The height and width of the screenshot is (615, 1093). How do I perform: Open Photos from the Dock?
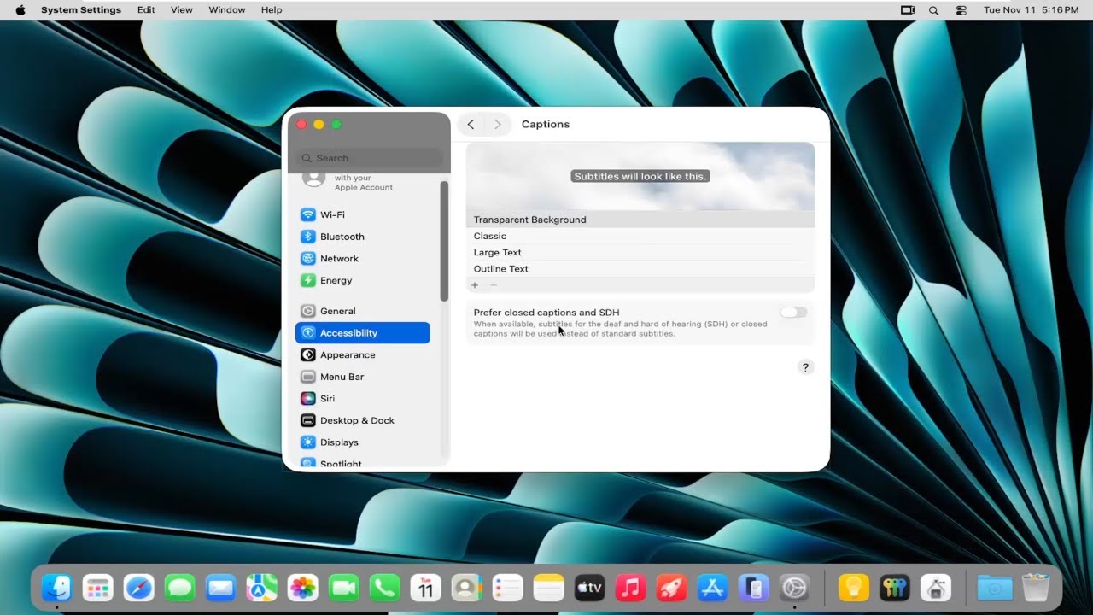point(303,588)
